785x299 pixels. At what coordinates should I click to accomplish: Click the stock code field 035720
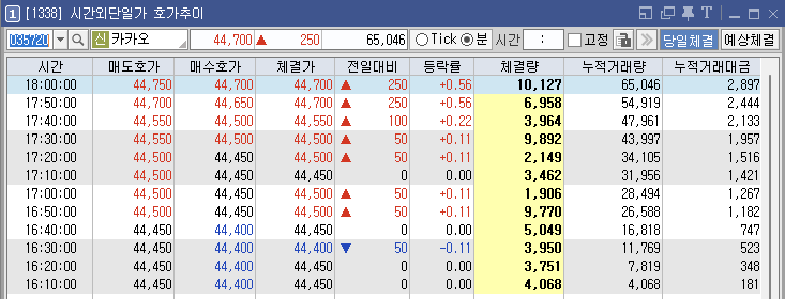(x=30, y=40)
